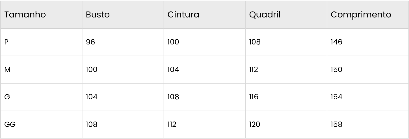
Task: Click Cintura value 100 in row P
Action: [x=173, y=42]
